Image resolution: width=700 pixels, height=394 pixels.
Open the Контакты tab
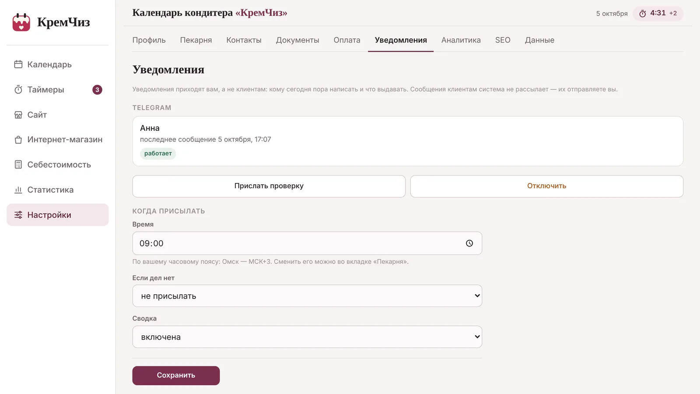[244, 40]
